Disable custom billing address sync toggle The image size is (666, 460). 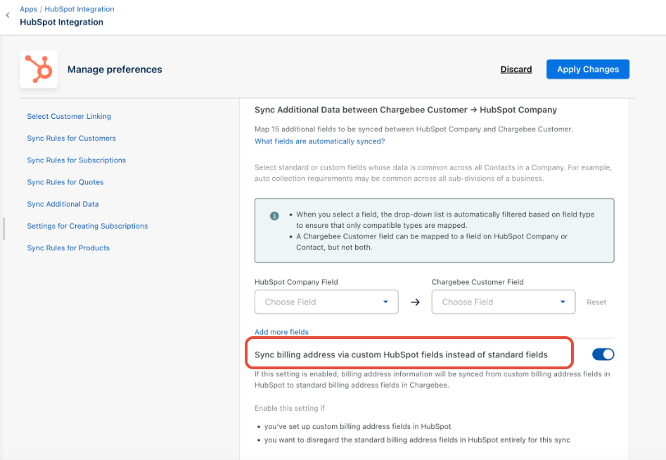click(x=603, y=354)
